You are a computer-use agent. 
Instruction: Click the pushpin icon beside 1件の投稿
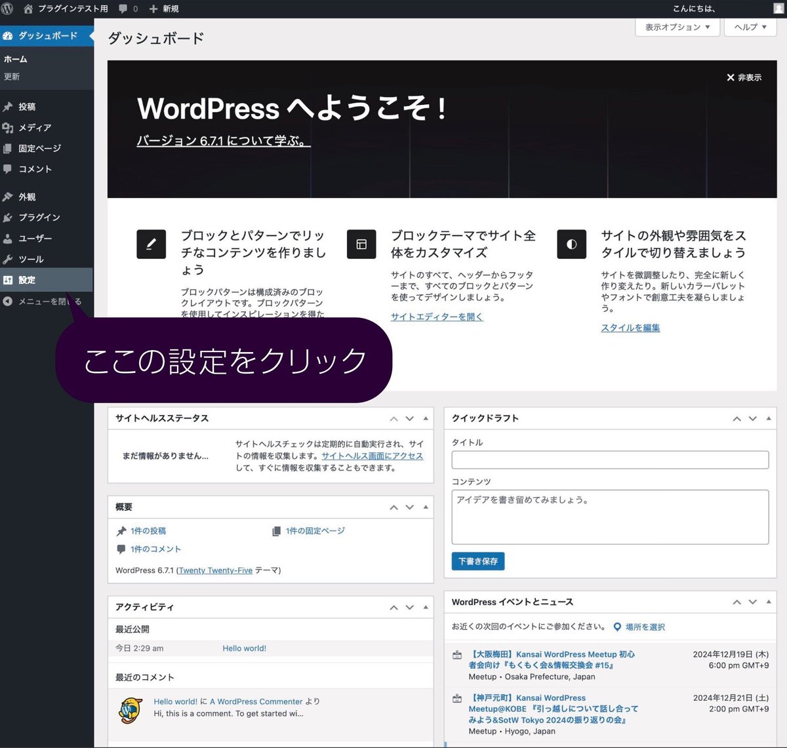[121, 531]
